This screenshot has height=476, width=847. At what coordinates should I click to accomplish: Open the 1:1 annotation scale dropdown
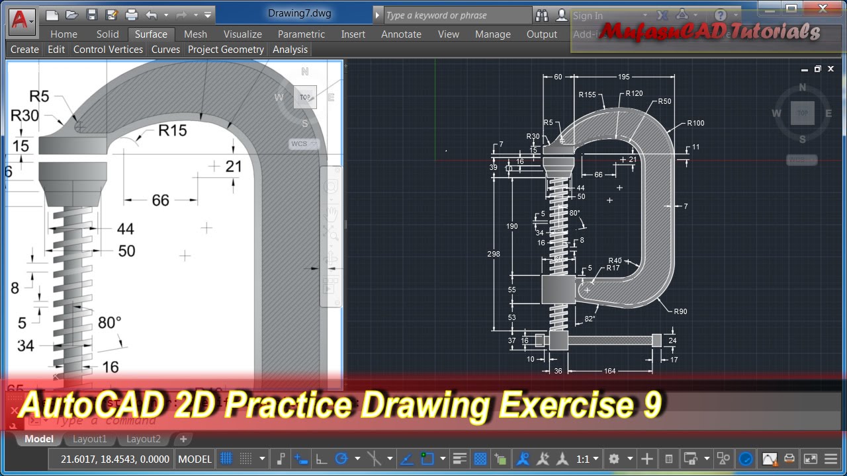pyautogui.click(x=588, y=459)
